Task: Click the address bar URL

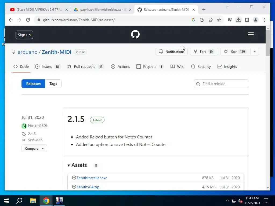Action: pyautogui.click(x=79, y=20)
